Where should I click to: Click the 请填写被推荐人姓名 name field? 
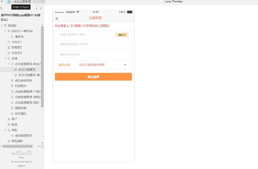pyautogui.click(x=93, y=35)
